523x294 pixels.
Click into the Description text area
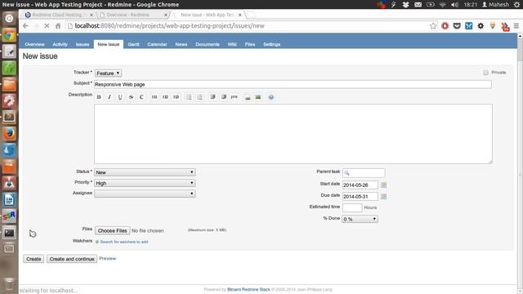click(x=293, y=134)
